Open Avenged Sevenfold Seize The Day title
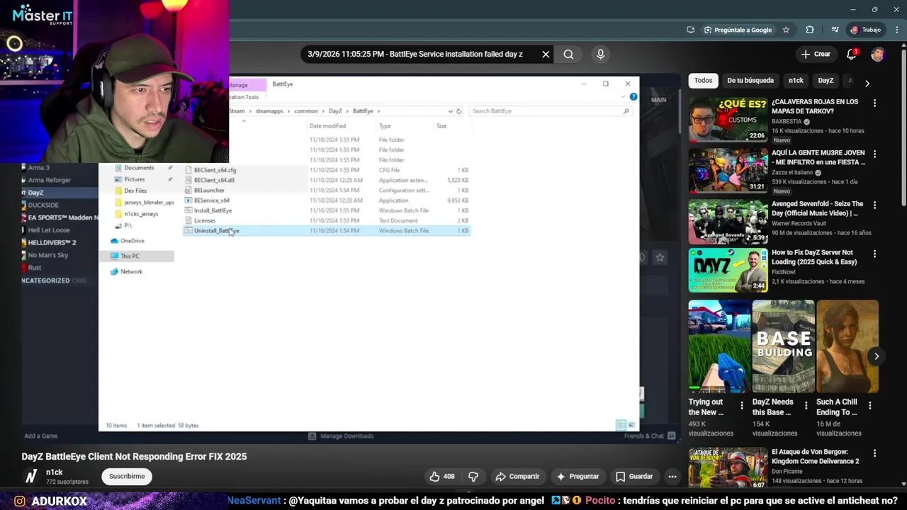 817,208
